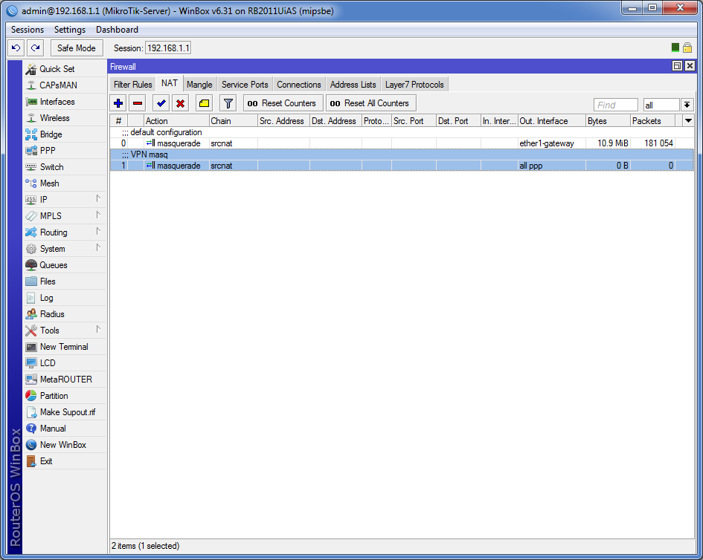Toggle Safe Mode button
The height and width of the screenshot is (560, 703).
[x=76, y=48]
